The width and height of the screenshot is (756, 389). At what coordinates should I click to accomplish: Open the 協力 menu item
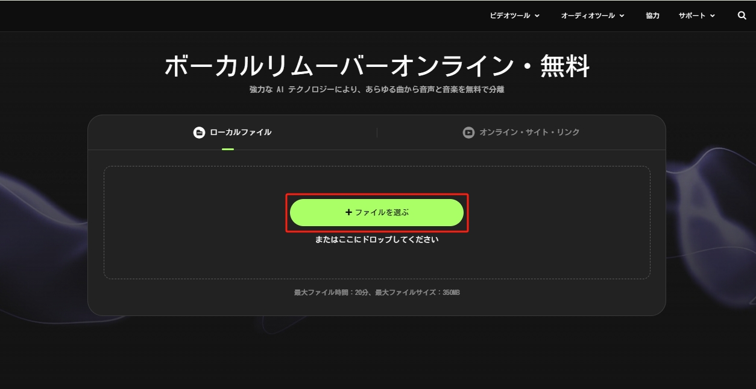coord(652,15)
